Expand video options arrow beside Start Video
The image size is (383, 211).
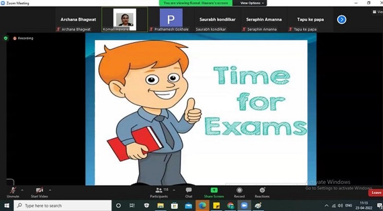coord(50,190)
